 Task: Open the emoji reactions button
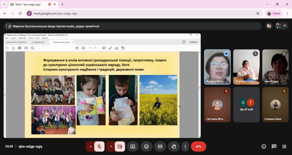(x=146, y=146)
